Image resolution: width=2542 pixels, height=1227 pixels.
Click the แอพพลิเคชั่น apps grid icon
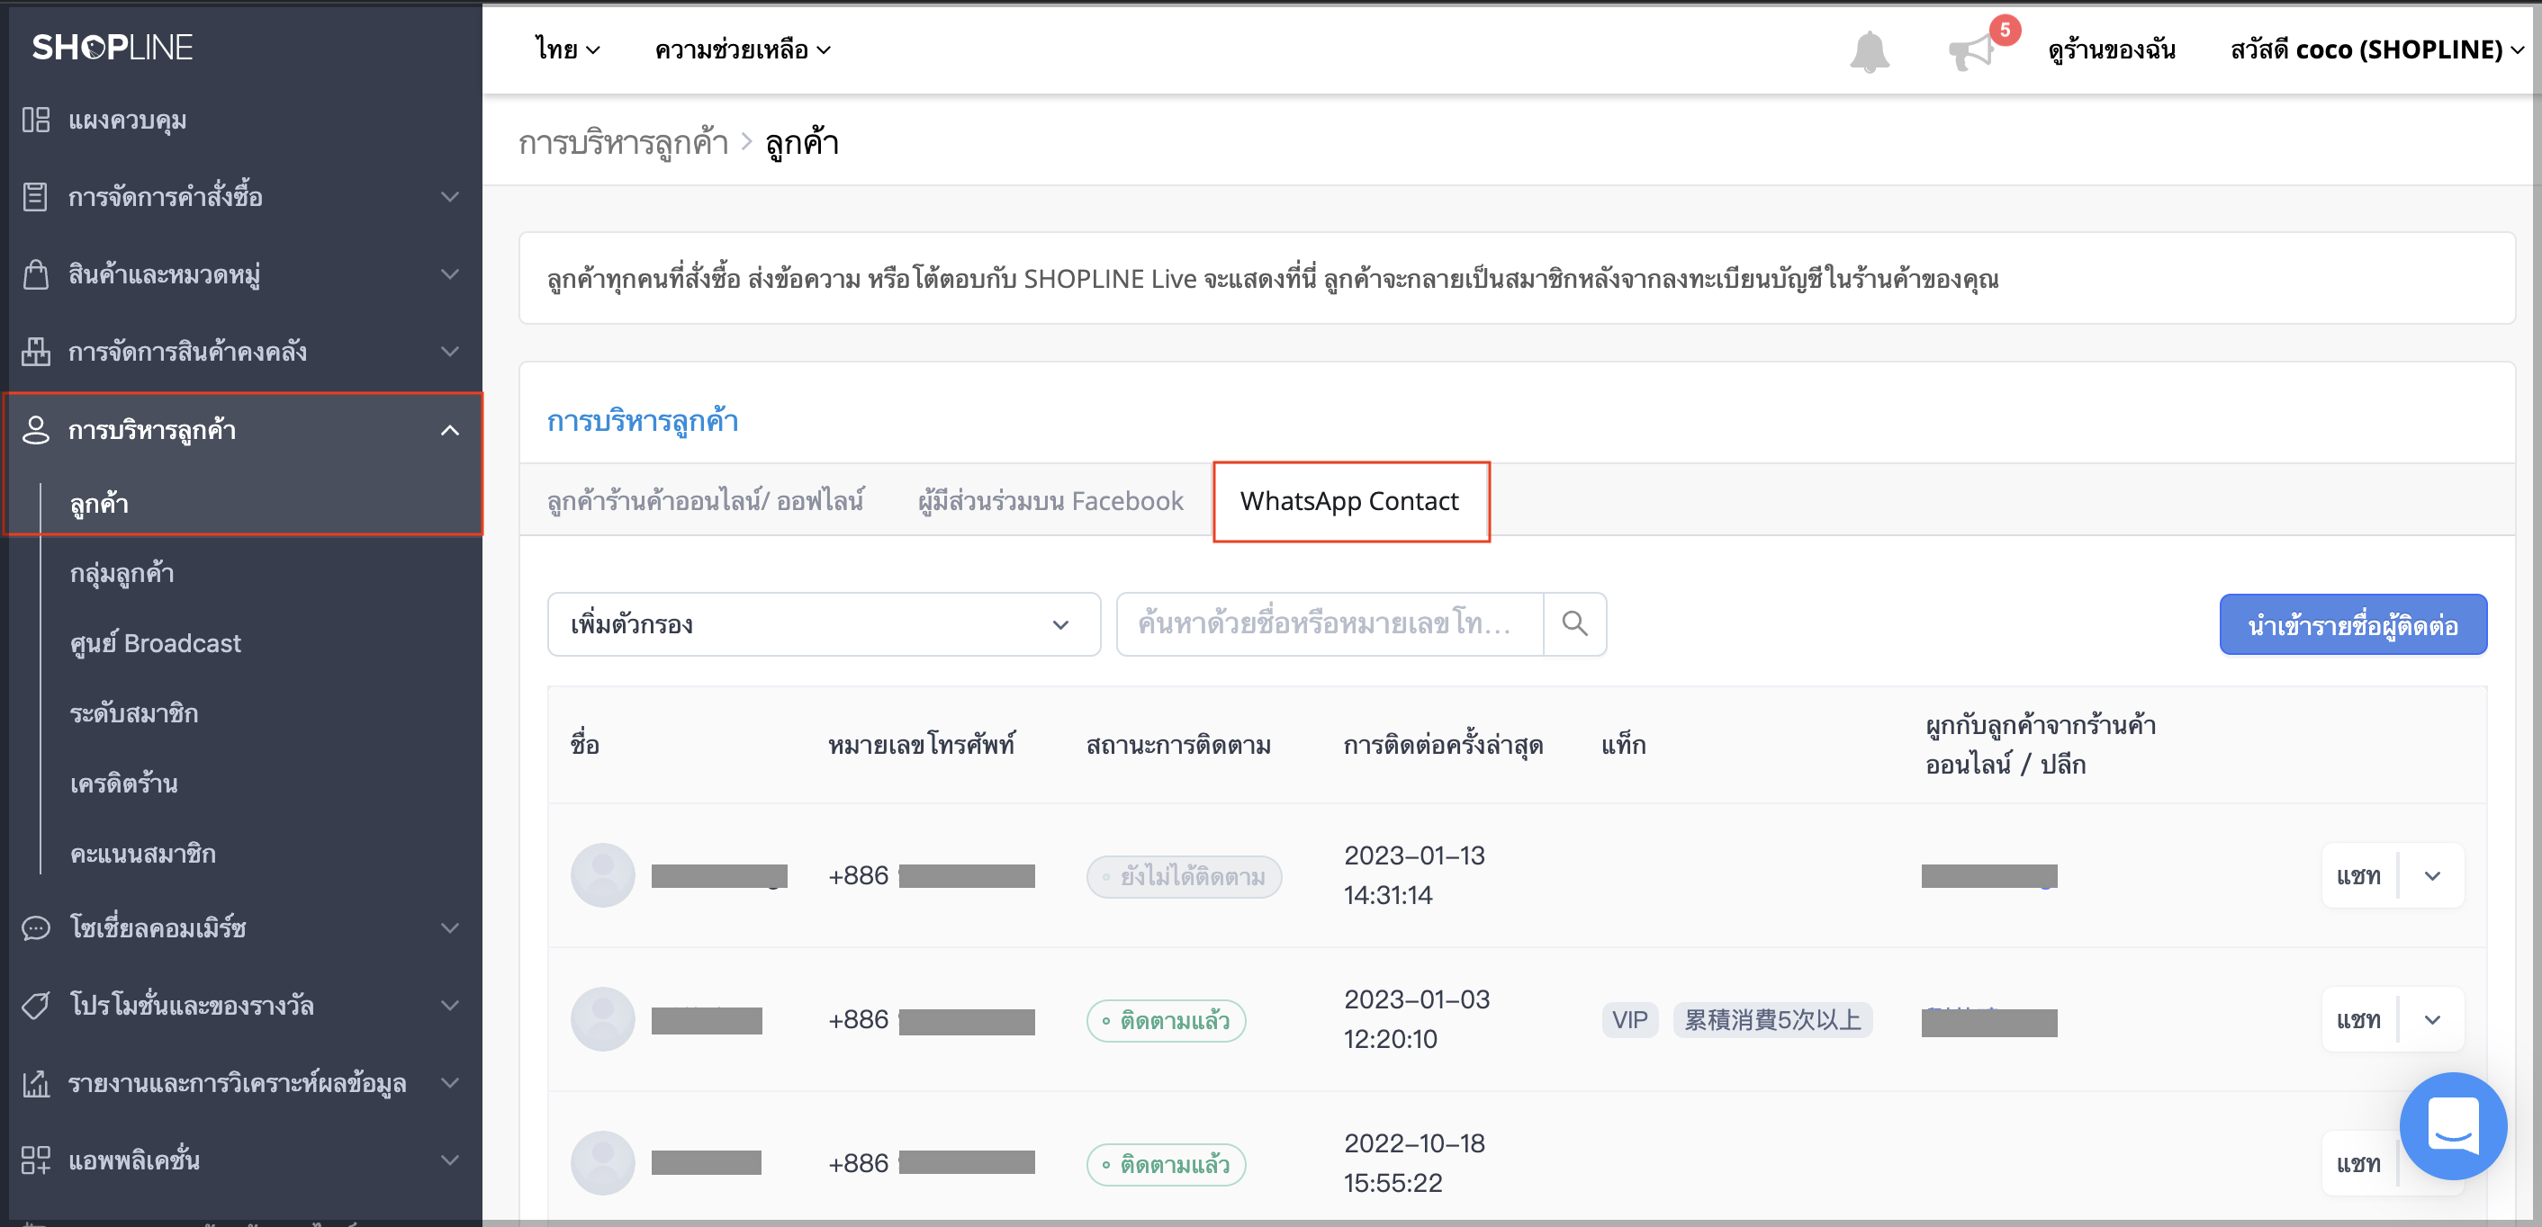(35, 1159)
